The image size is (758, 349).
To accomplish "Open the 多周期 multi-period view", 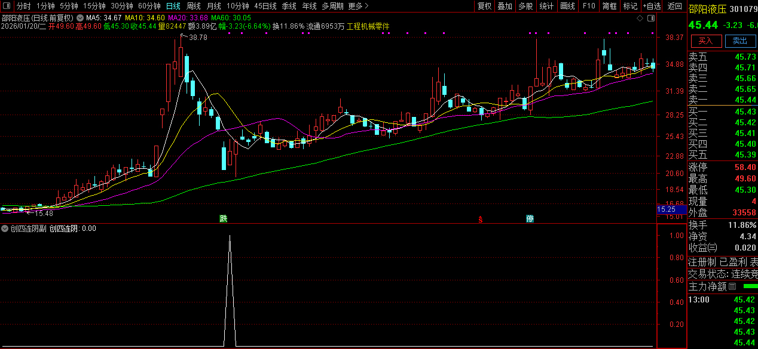I will coord(332,6).
